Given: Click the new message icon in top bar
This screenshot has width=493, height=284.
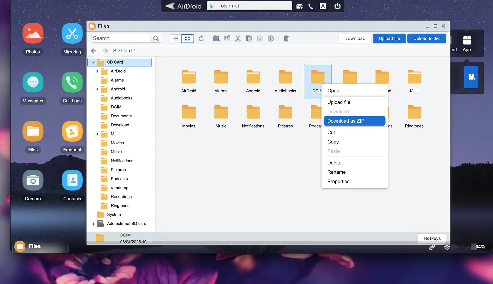Looking at the screenshot, I should 299,6.
